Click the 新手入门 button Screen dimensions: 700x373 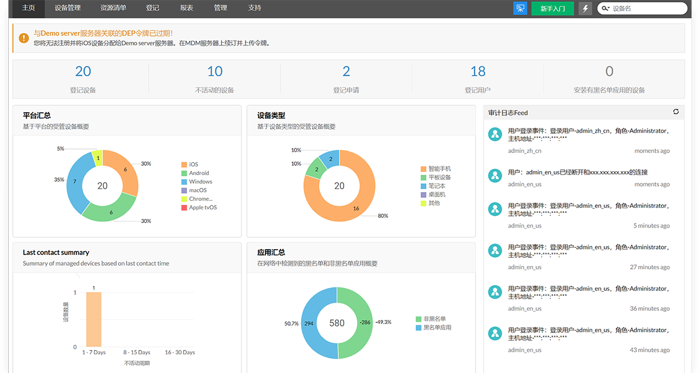coord(552,9)
